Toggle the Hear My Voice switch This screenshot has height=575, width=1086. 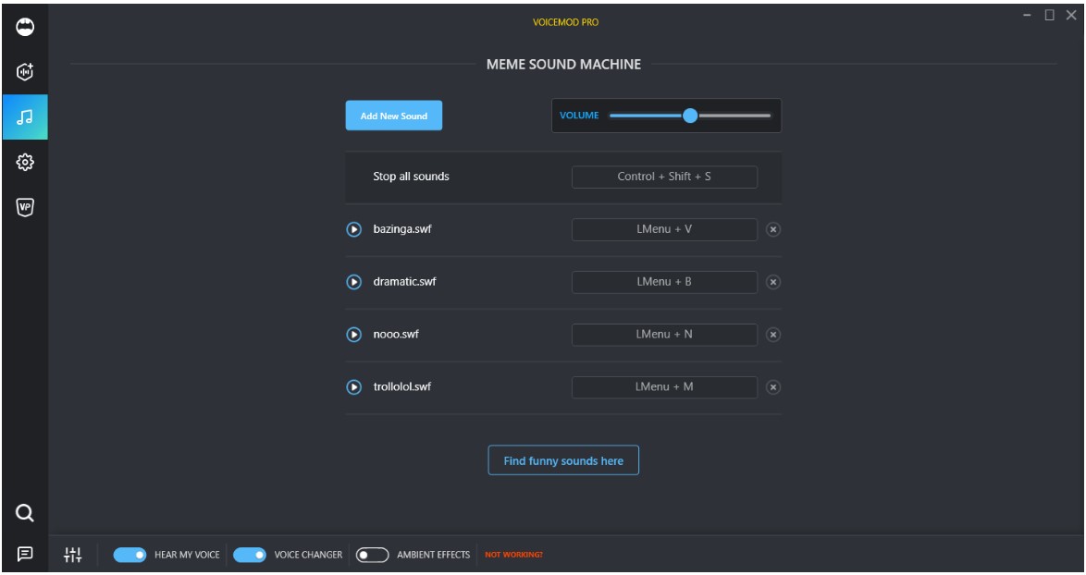pyautogui.click(x=130, y=555)
